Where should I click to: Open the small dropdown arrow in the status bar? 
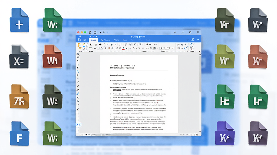89,135
